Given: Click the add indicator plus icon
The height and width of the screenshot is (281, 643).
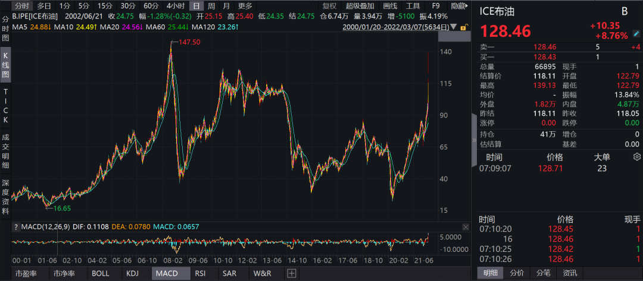Looking at the screenshot, I should [x=291, y=273].
